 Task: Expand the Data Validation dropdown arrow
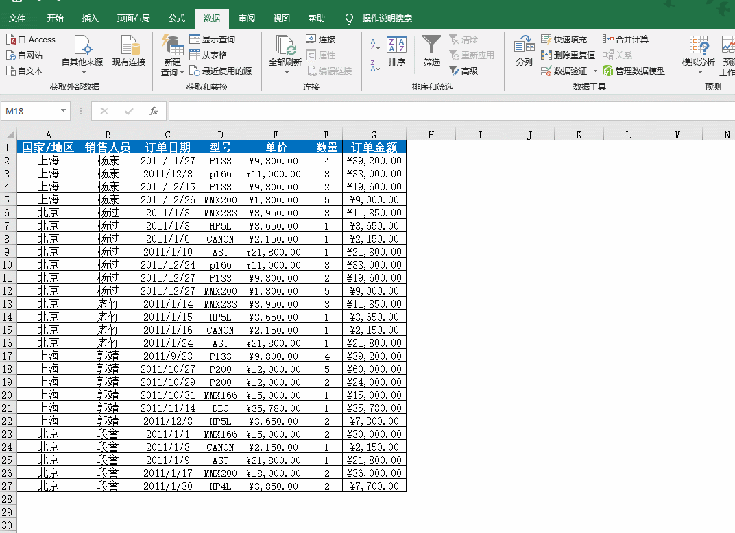pos(595,71)
